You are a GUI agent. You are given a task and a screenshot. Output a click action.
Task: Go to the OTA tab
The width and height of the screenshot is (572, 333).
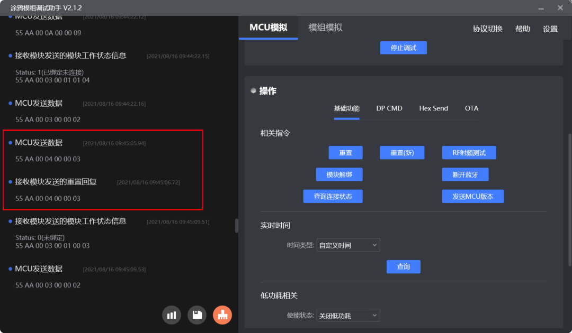(471, 108)
